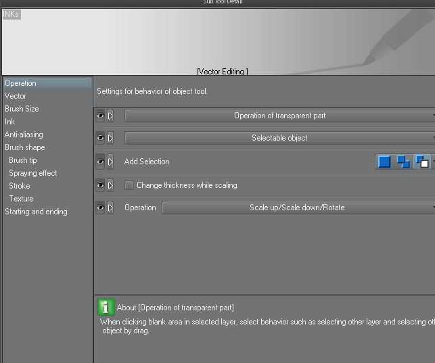Viewport: 435px width, 363px height.
Task: Click 'Settings for behavior of object tool.' text
Action: tap(152, 91)
